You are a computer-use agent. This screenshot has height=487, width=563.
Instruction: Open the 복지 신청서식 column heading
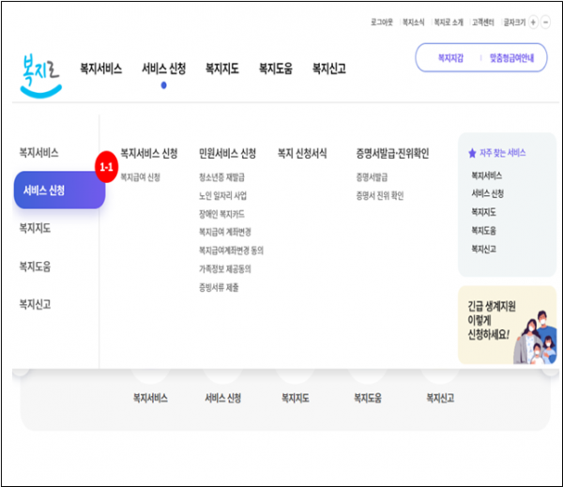point(302,153)
